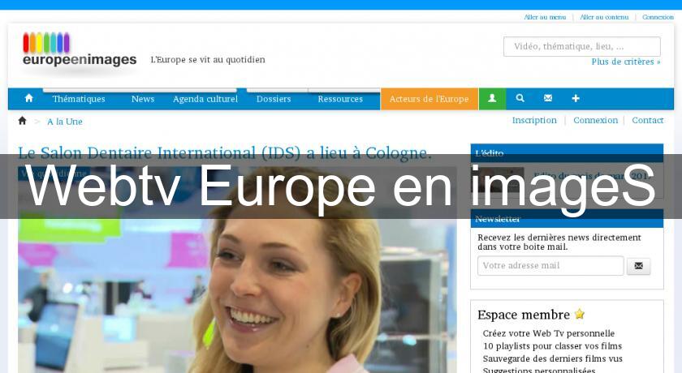682x373 pixels.
Task: Click 'Créez votre Web Tv personnelle' text
Action: [549, 333]
